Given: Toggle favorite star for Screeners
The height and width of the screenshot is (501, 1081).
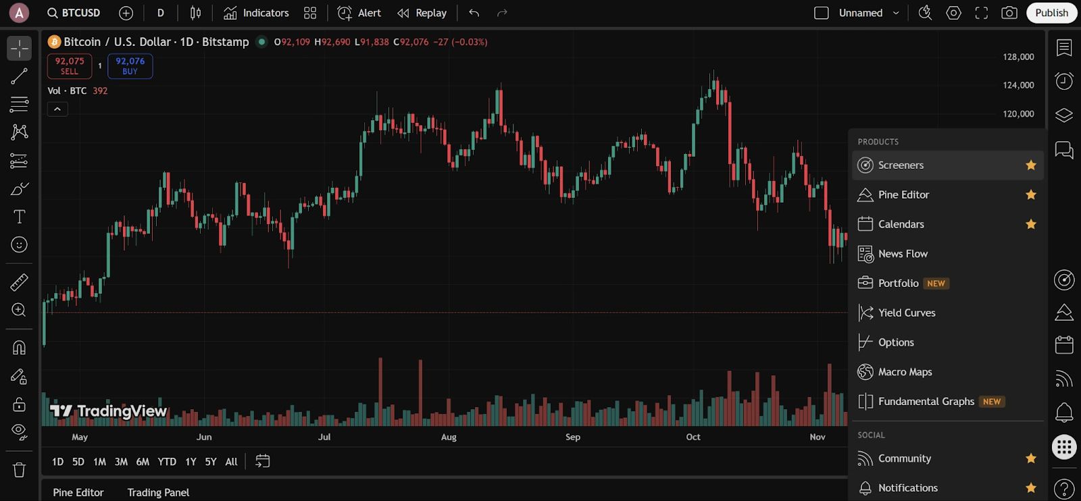Looking at the screenshot, I should click(1030, 165).
